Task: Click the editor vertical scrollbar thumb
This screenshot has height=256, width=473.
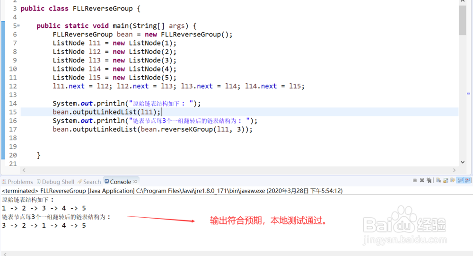Action: pos(463,20)
